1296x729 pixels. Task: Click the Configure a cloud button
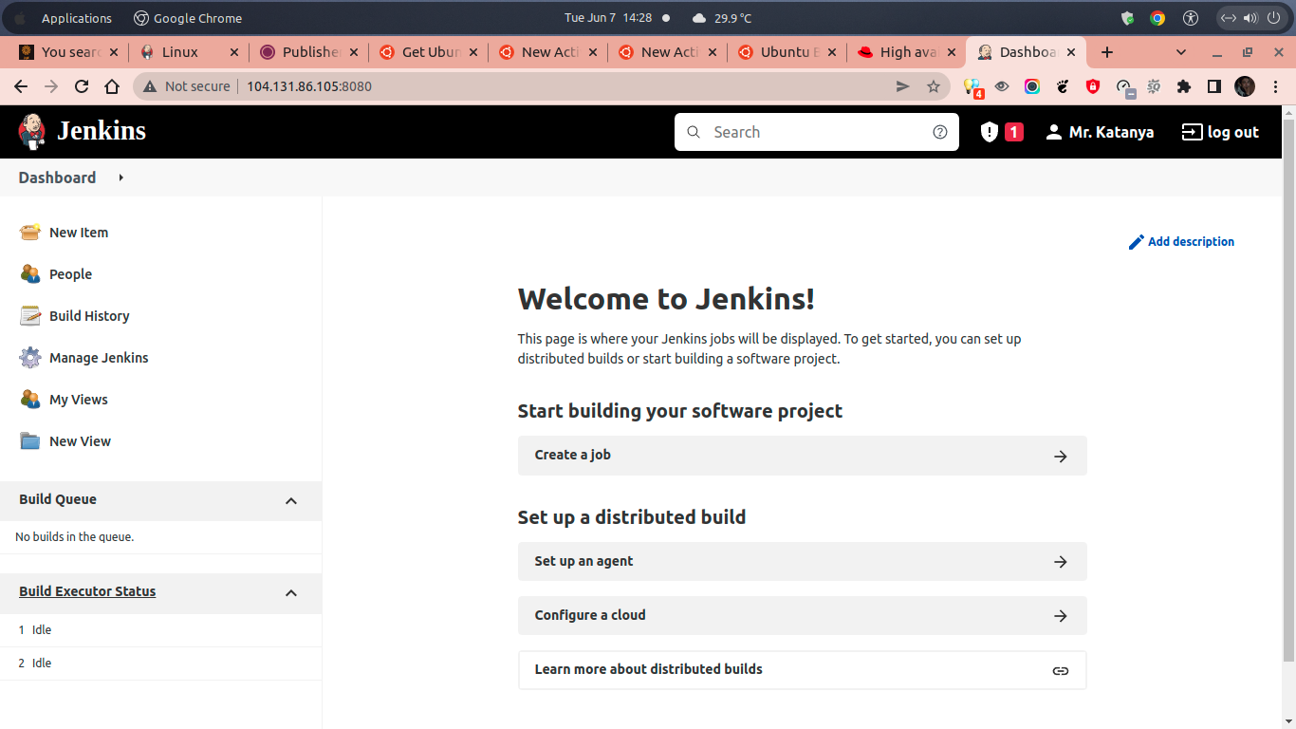tap(802, 616)
